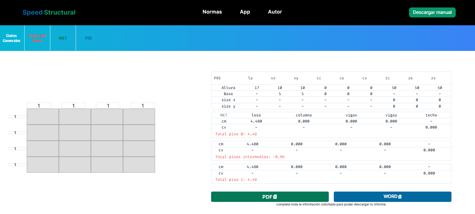This screenshot has width=475, height=214.
Task: Go to the Autor page
Action: point(275,12)
